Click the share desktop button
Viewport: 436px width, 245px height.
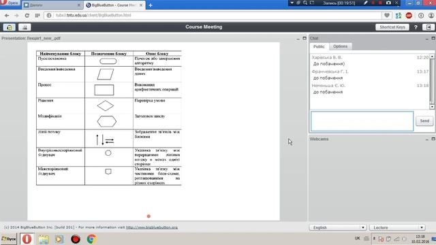[25, 27]
